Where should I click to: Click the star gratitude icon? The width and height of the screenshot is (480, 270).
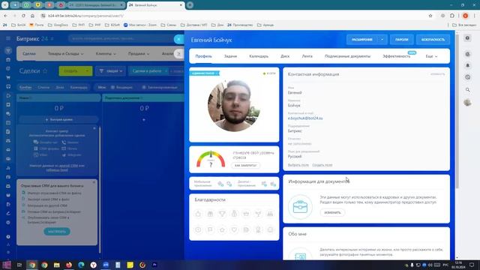pos(222,229)
